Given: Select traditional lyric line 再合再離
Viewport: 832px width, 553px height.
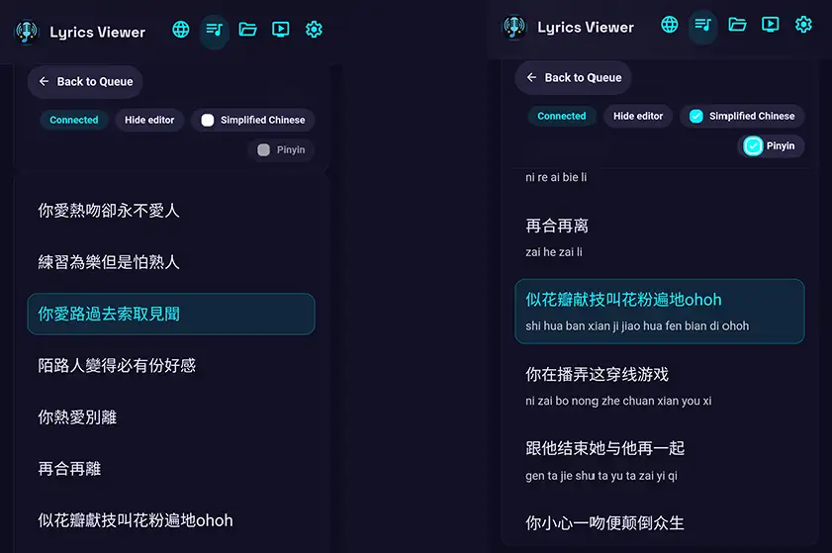Looking at the screenshot, I should (69, 469).
